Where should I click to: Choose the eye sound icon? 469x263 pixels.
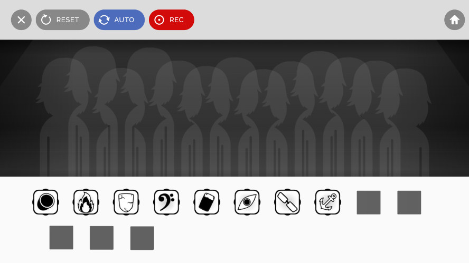coord(247,202)
